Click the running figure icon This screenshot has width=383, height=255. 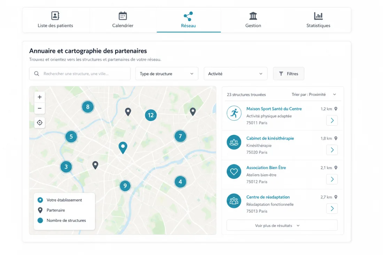[x=234, y=113]
